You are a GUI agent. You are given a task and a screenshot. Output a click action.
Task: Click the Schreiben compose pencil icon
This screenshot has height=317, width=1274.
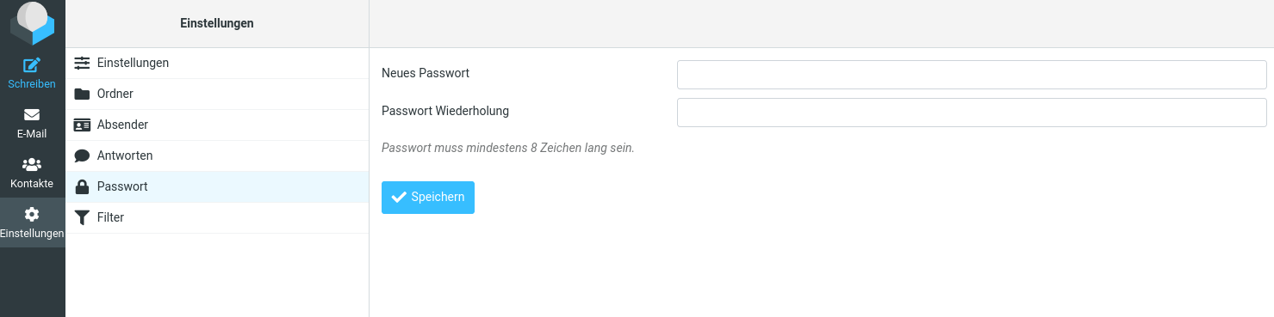tap(32, 64)
